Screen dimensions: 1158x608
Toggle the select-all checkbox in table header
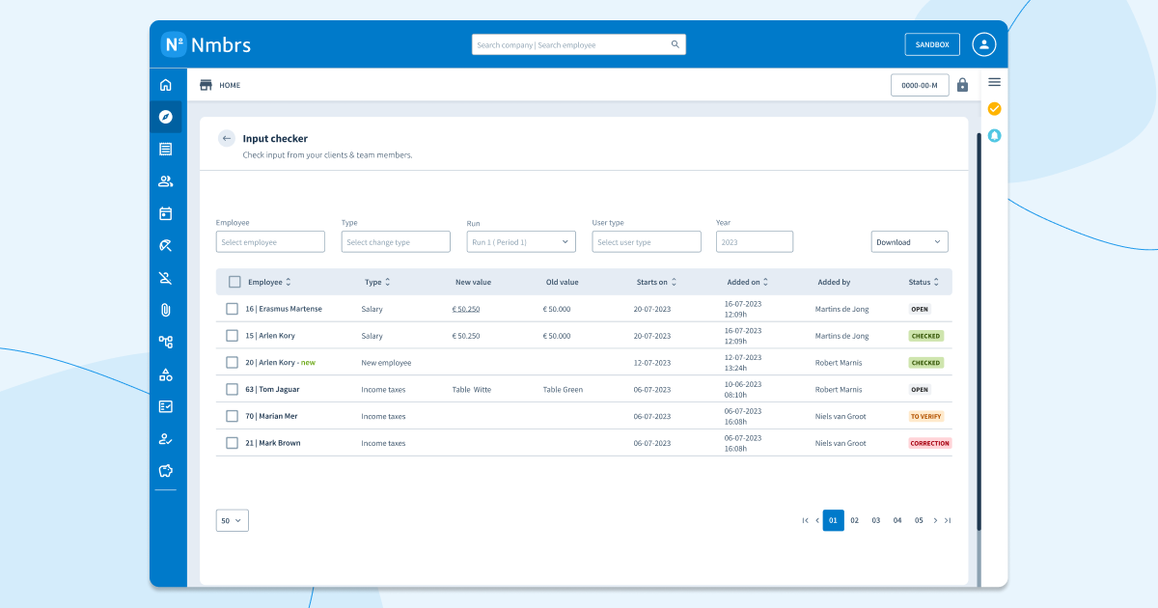click(234, 282)
